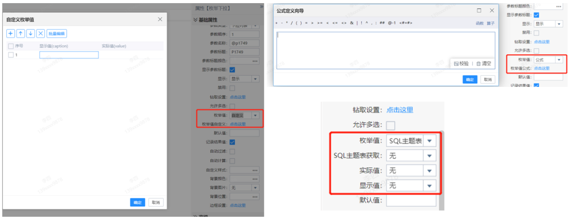
Task: Open 背景颜色 ellipsis color picker
Action: (x=254, y=178)
